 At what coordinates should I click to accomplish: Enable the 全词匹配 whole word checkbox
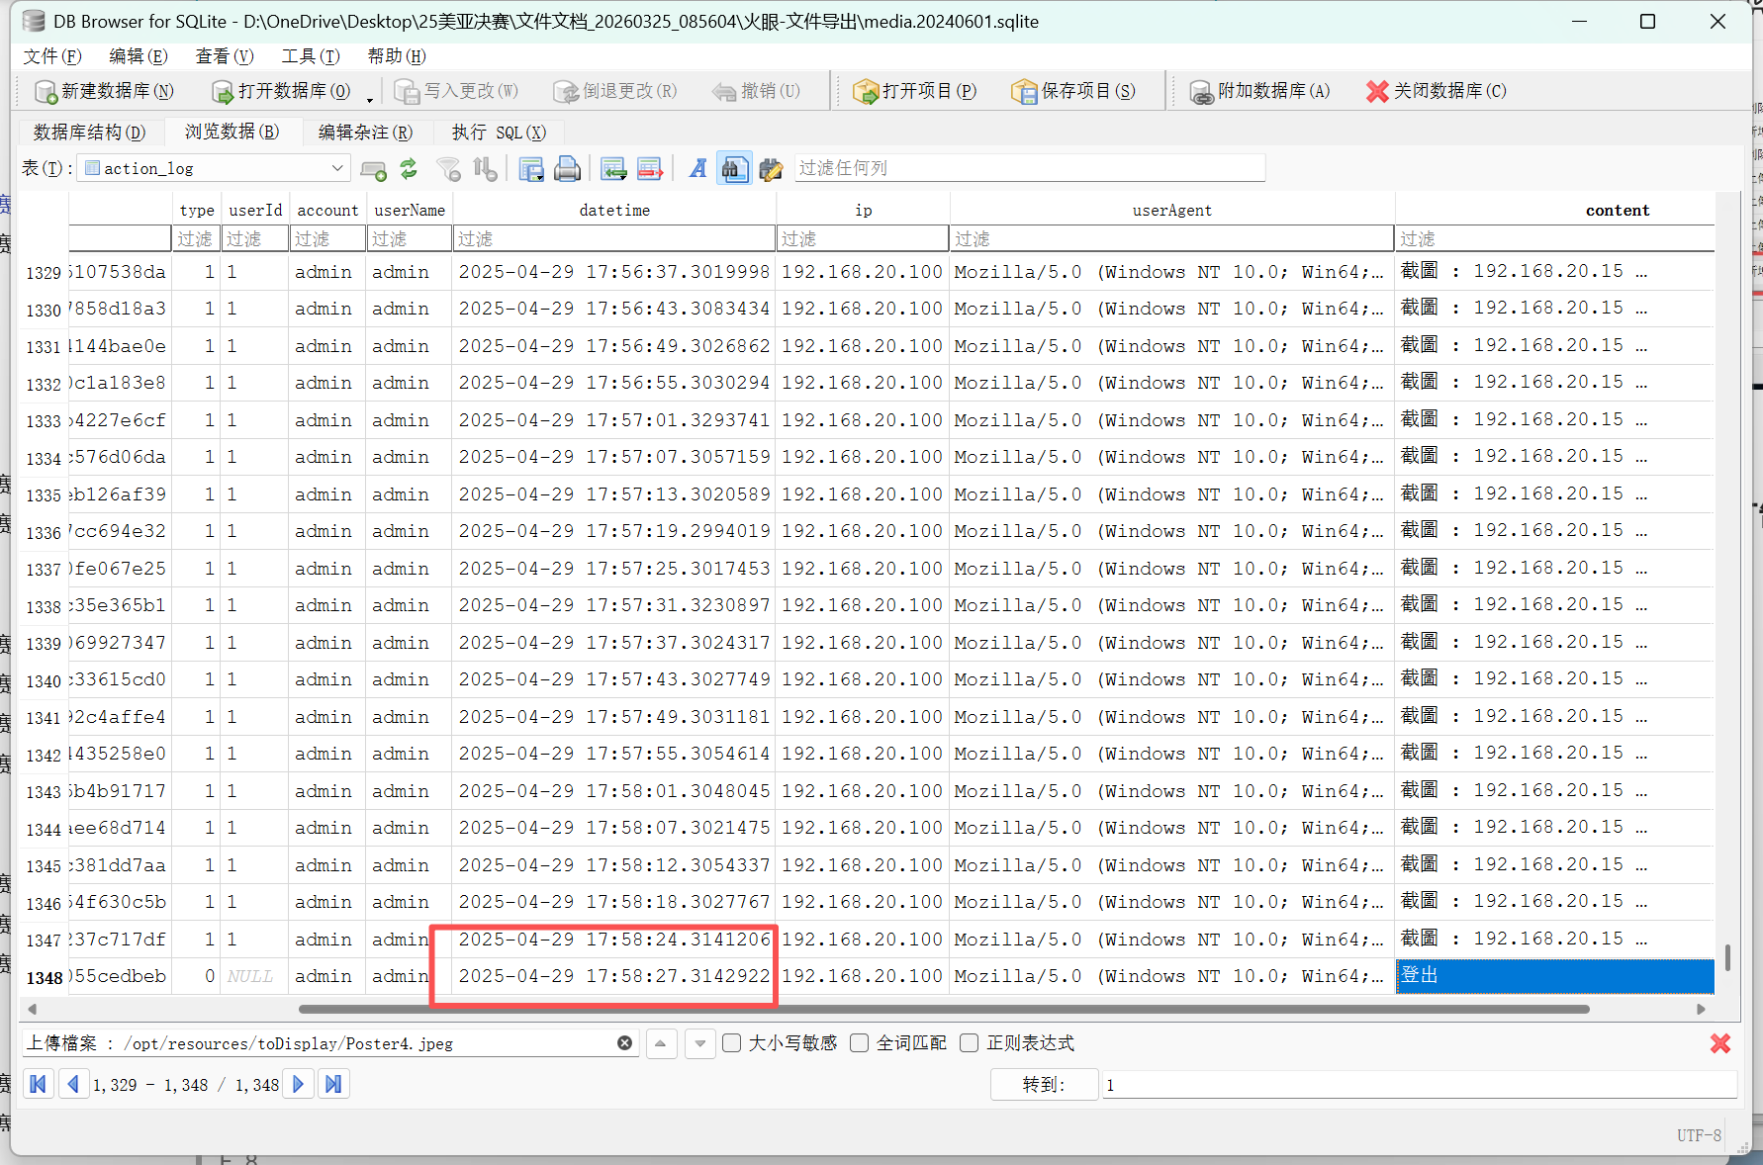pyautogui.click(x=860, y=1043)
